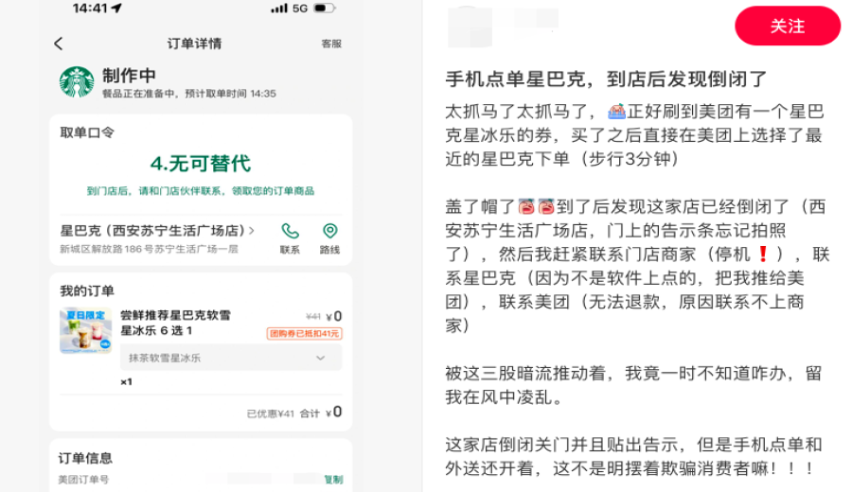This screenshot has width=852, height=492.
Task: Expand the 抹茶软雪星冰乐 dropdown
Action: coord(232,358)
